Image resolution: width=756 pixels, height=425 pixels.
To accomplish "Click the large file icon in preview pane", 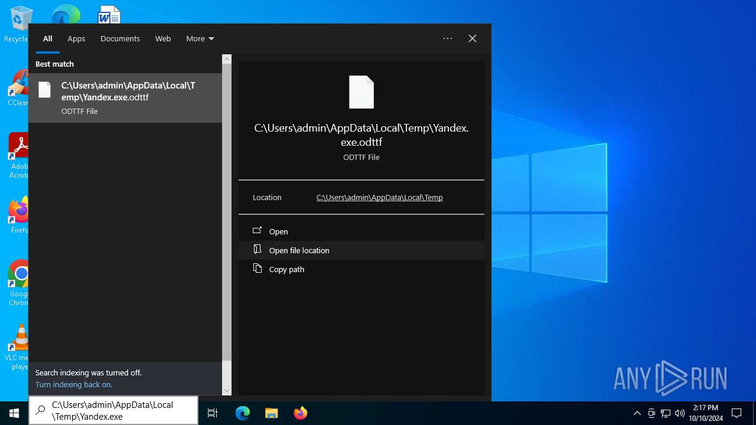I will (361, 92).
